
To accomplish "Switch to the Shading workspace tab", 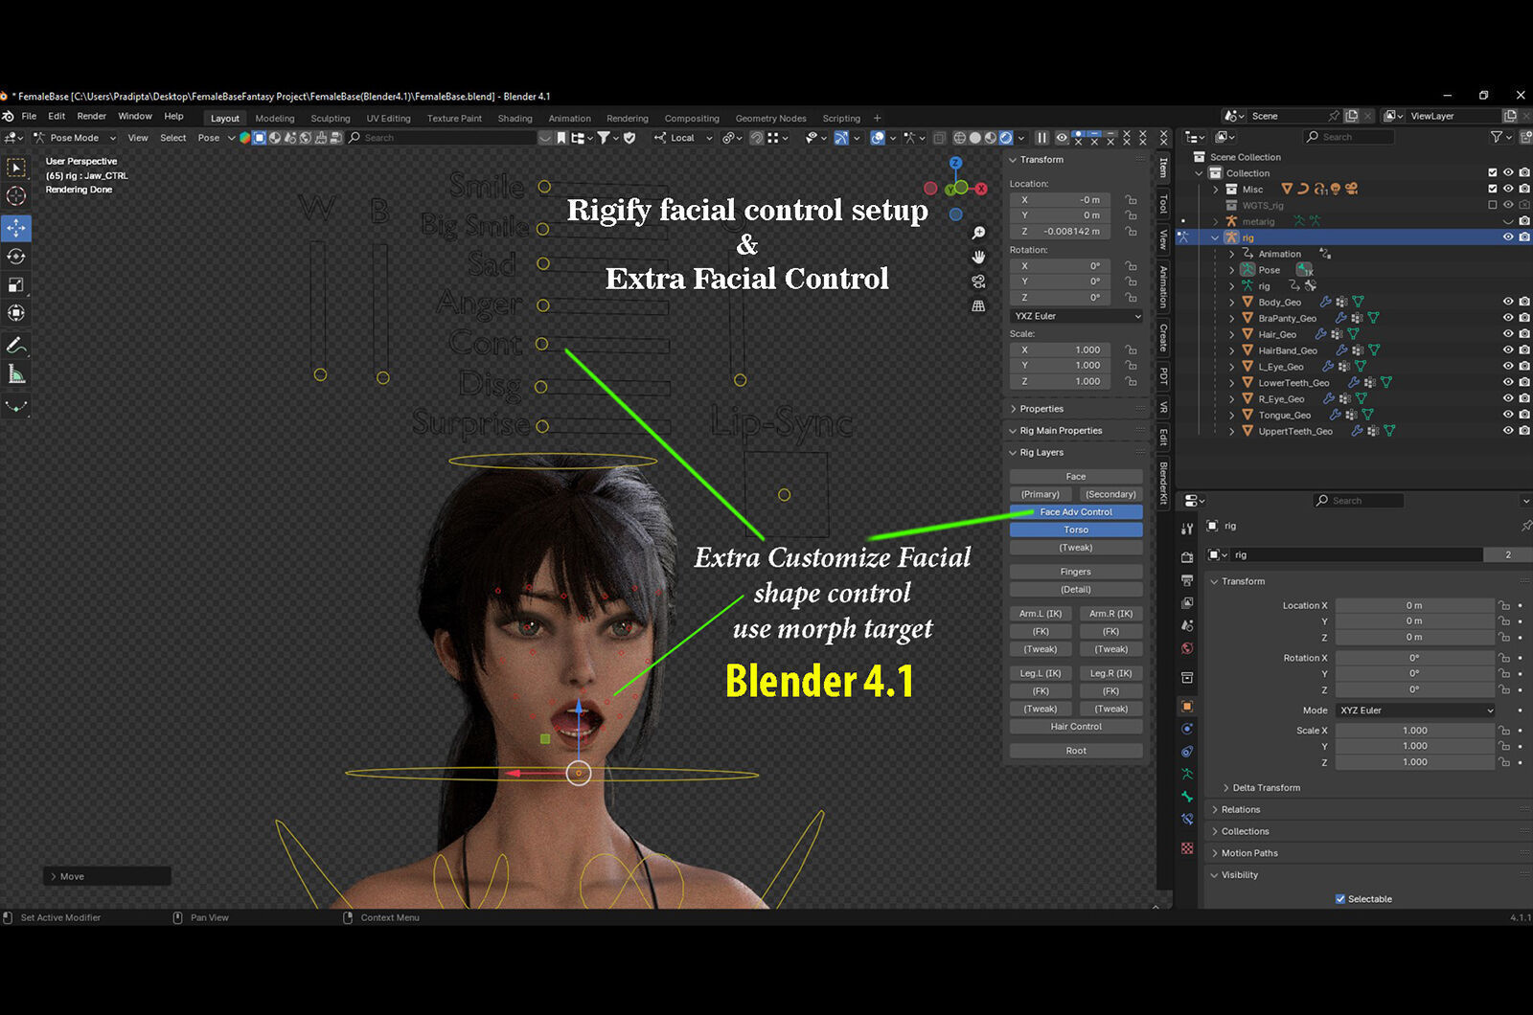I will [515, 119].
